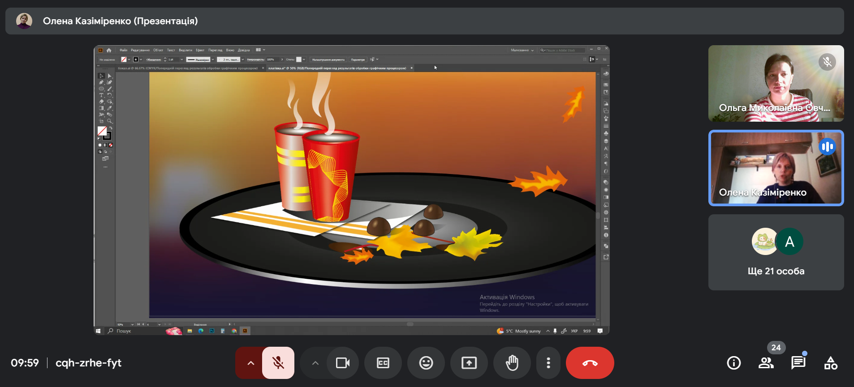Unmute the microphone button

pyautogui.click(x=278, y=363)
